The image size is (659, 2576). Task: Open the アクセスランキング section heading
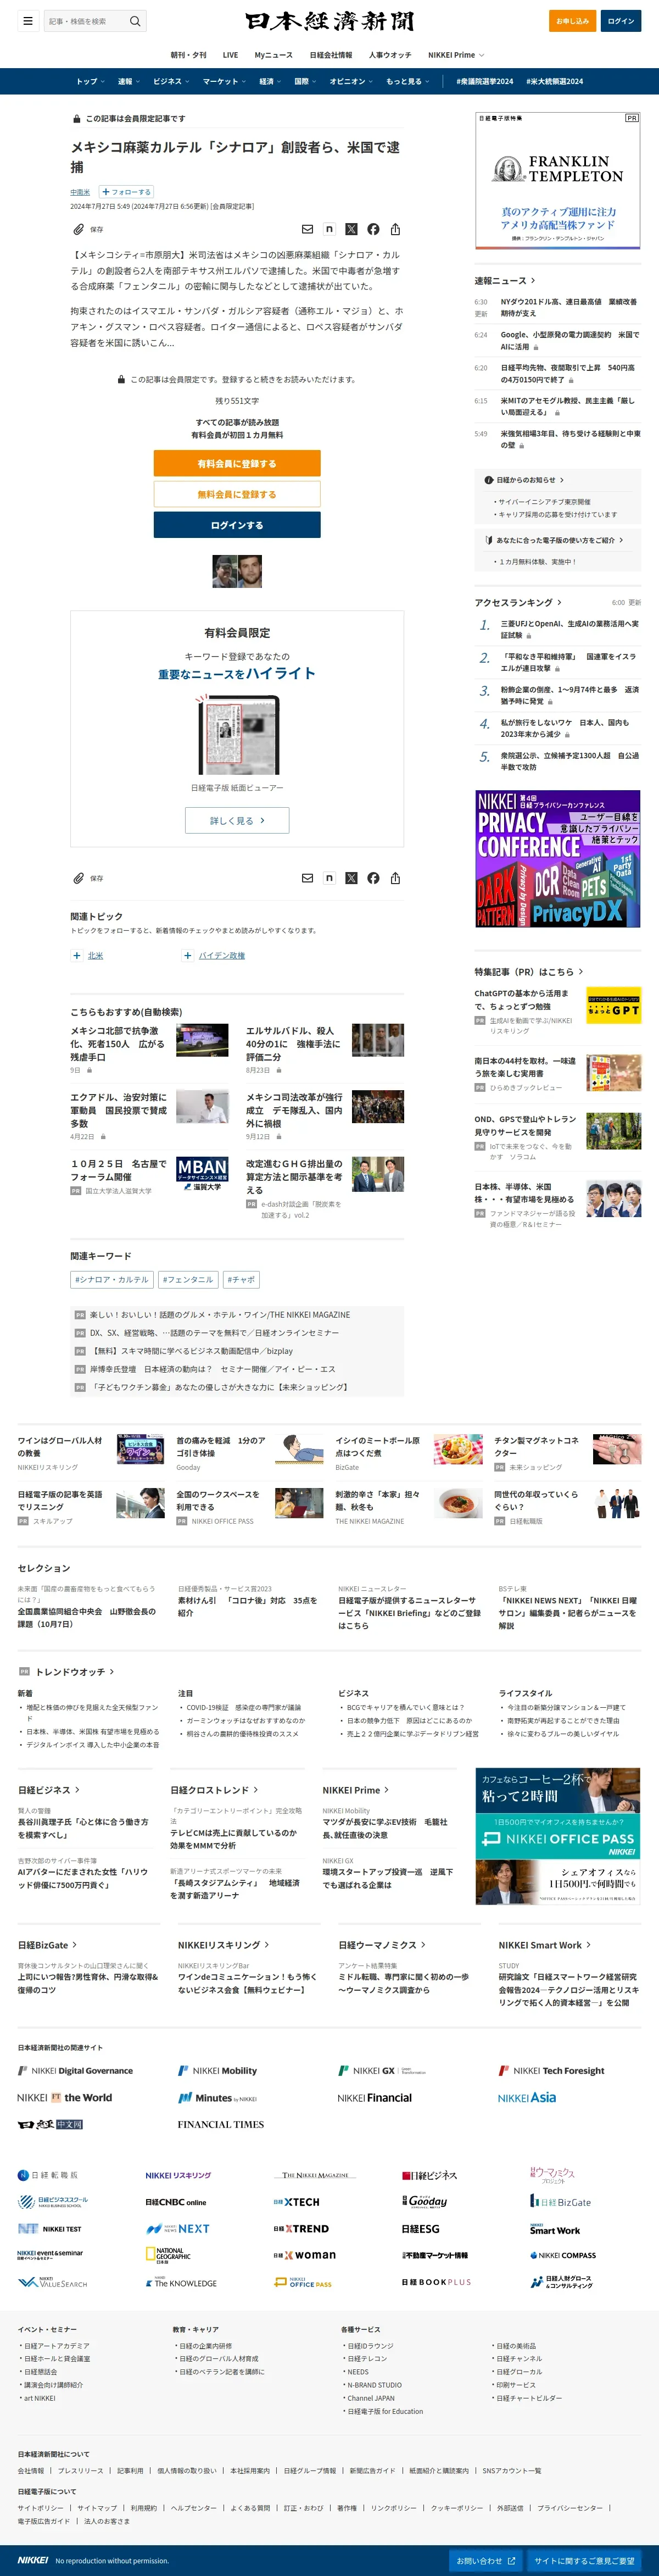click(518, 602)
